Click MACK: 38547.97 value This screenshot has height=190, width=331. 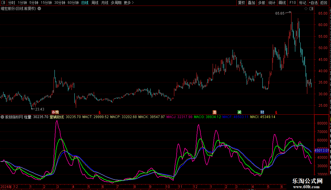151,117
